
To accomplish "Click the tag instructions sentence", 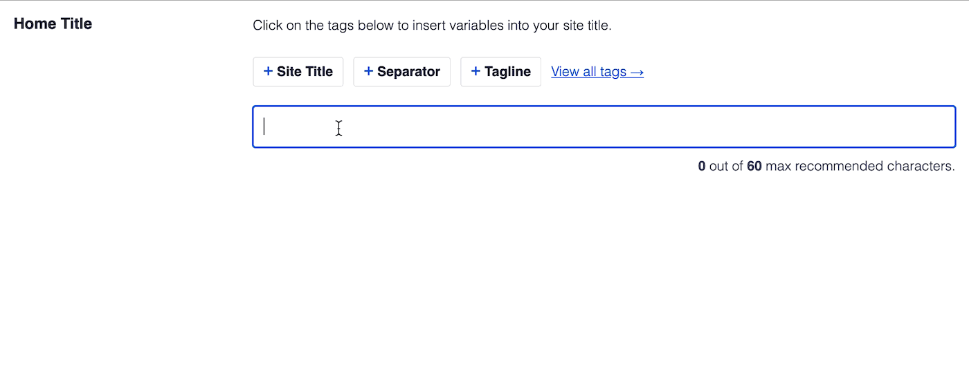I will [433, 26].
